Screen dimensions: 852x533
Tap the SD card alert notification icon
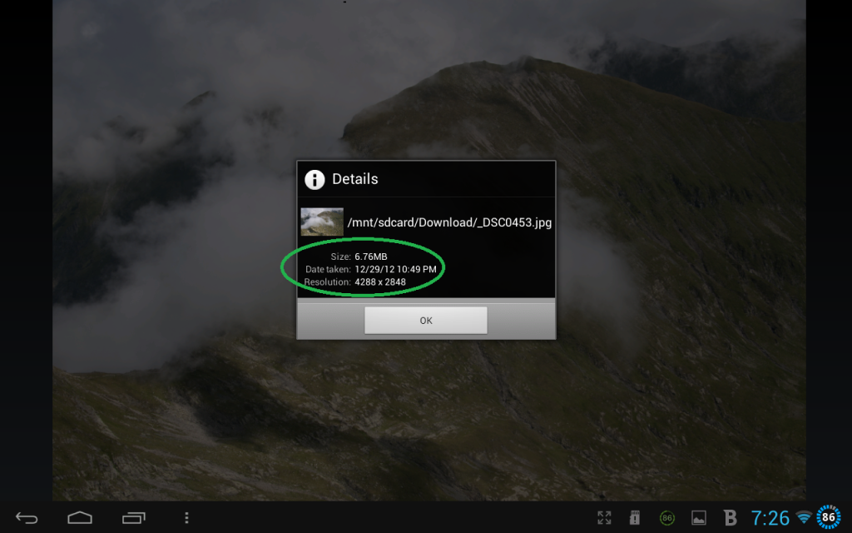[x=634, y=518]
